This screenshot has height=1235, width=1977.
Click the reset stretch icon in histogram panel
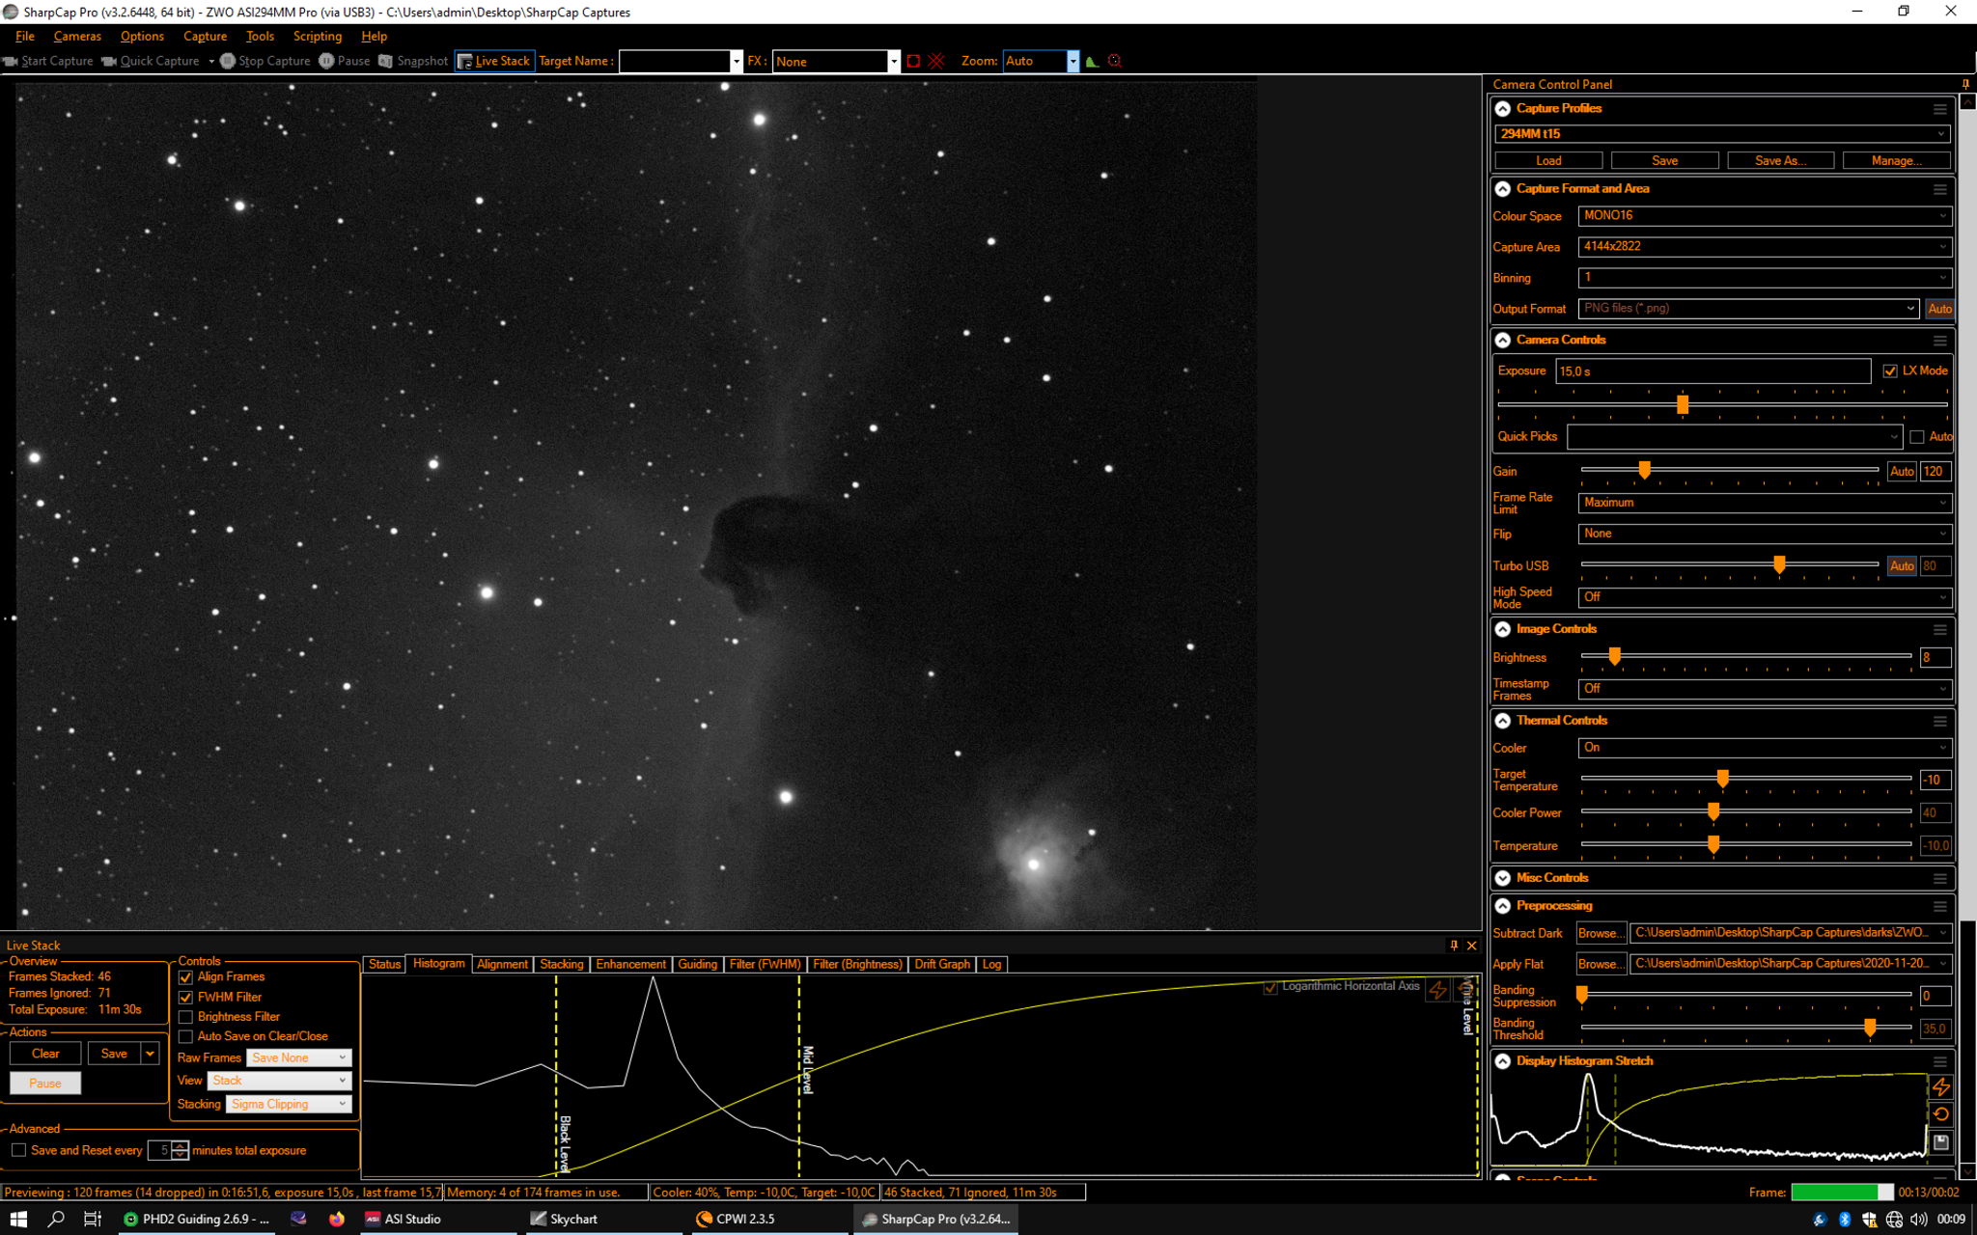(x=1941, y=1114)
